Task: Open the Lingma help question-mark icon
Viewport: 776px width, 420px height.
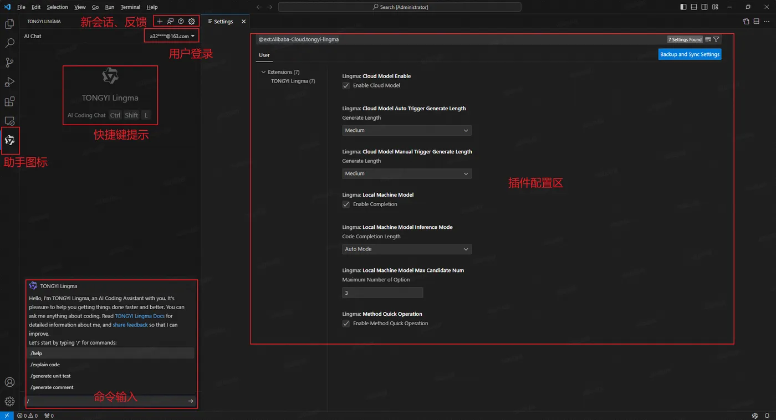Action: 181,22
